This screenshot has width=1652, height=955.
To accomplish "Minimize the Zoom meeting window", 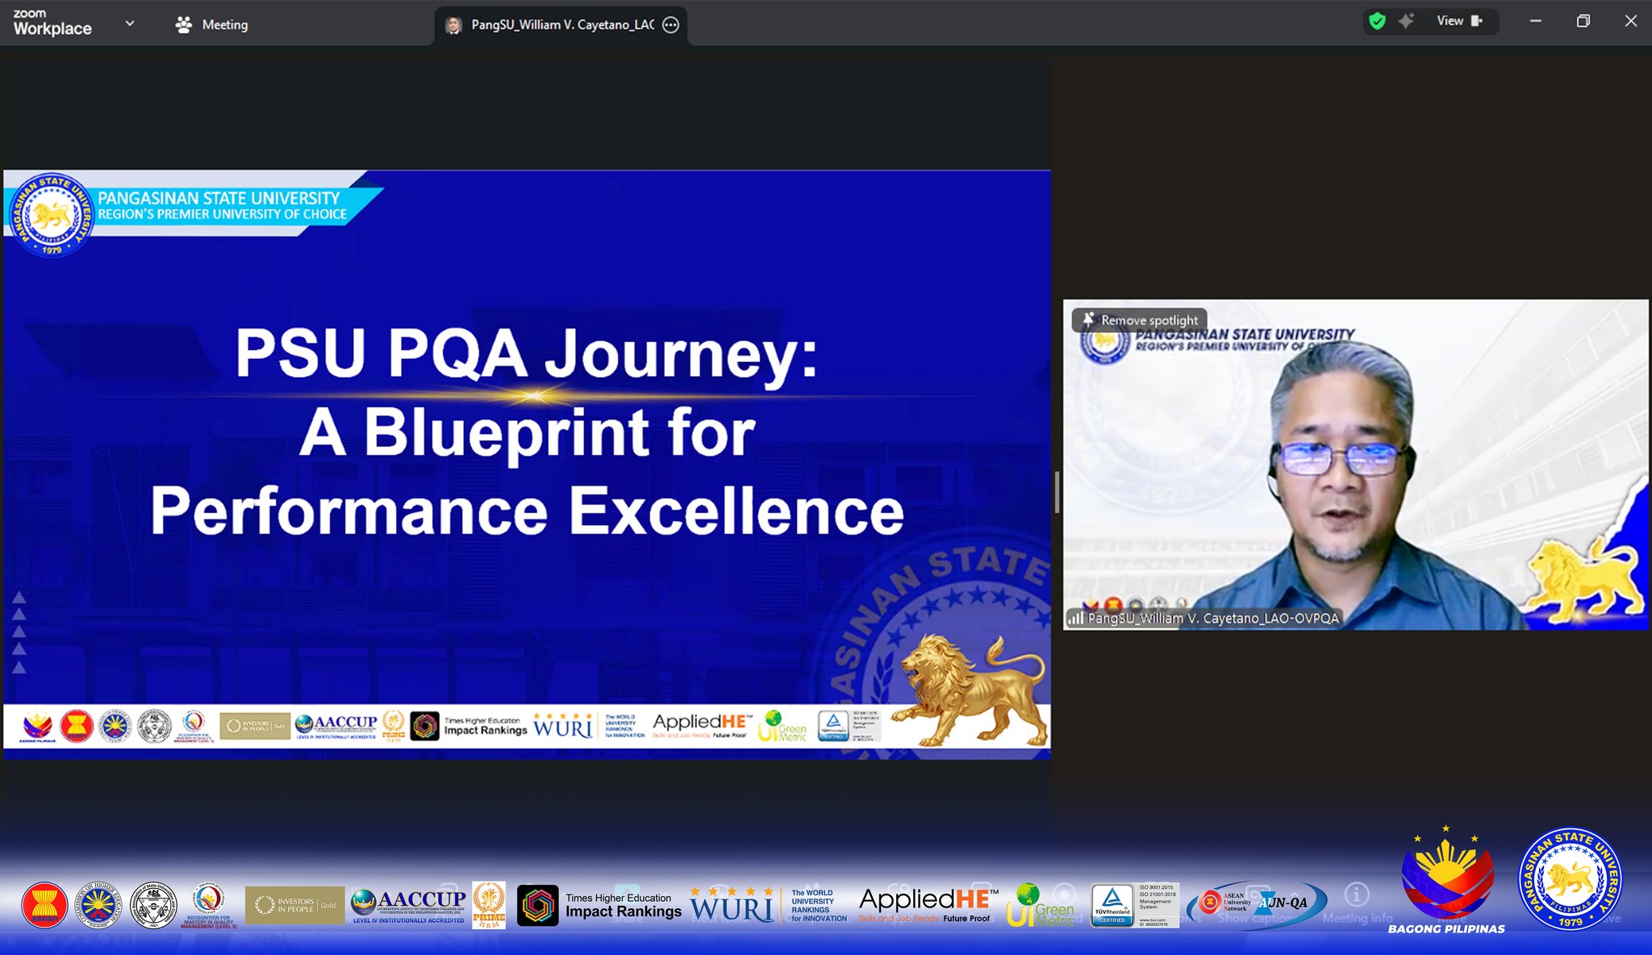I will point(1536,22).
